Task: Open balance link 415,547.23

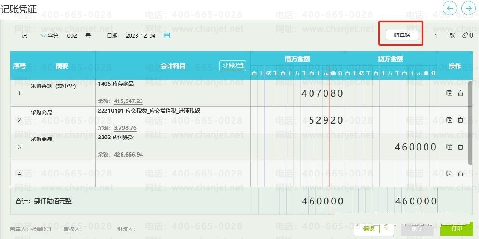Action: [x=128, y=101]
